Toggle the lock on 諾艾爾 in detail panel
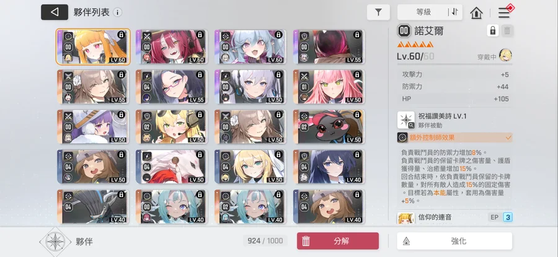The height and width of the screenshot is (257, 558). (x=492, y=30)
